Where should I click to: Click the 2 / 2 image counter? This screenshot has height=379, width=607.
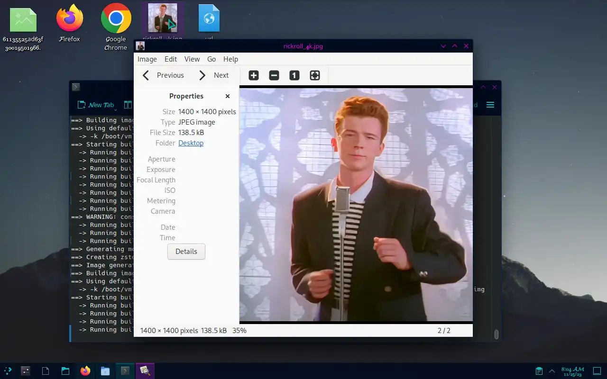pos(444,331)
